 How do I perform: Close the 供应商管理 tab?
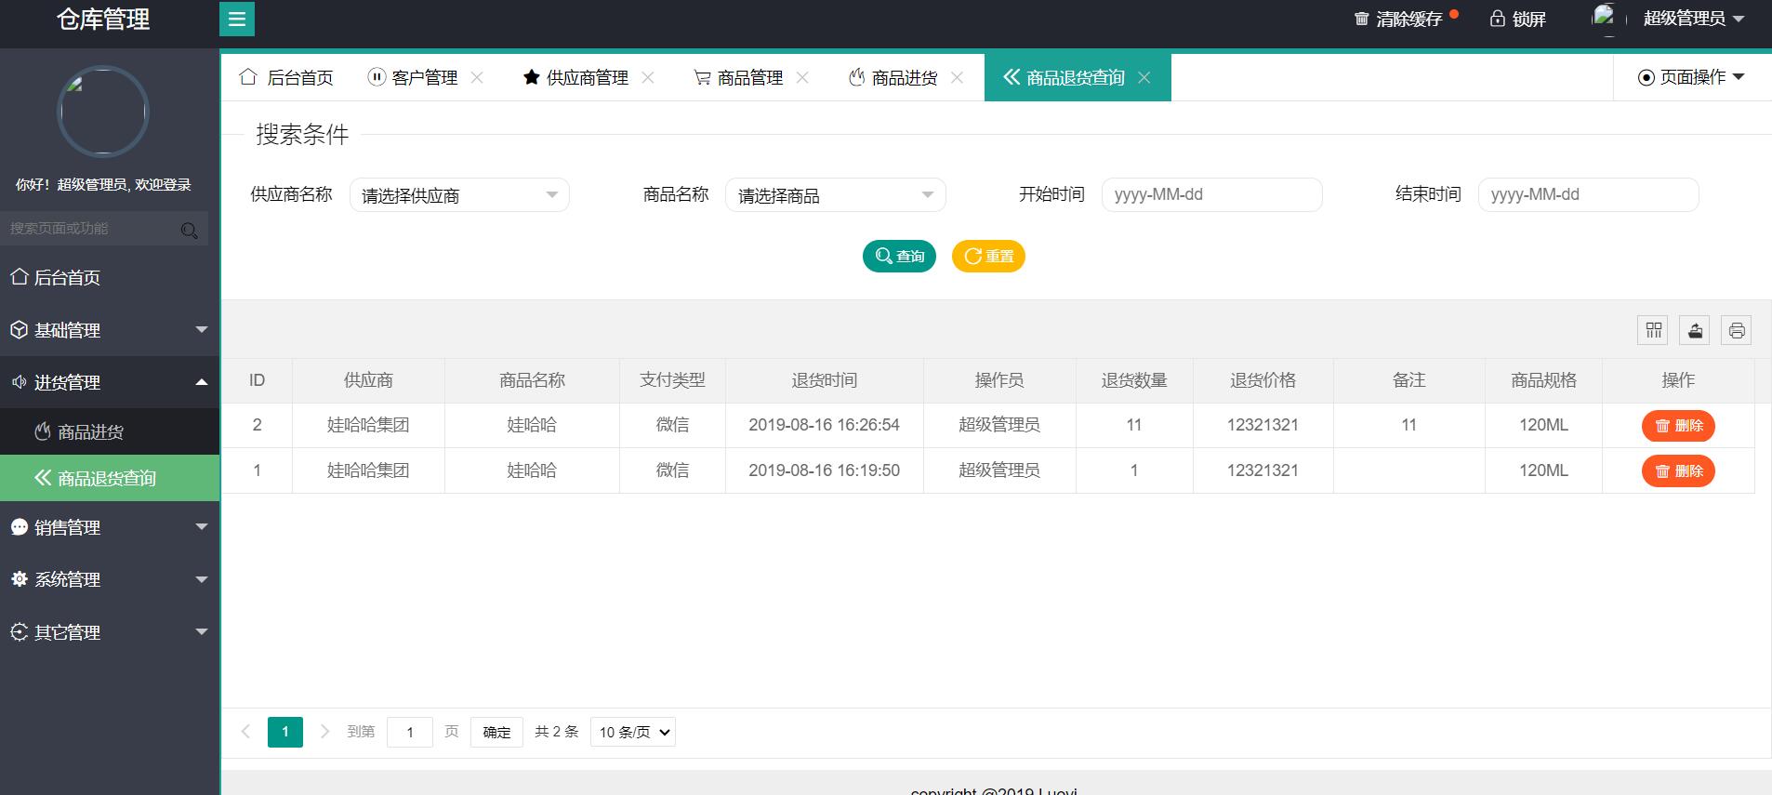click(648, 77)
